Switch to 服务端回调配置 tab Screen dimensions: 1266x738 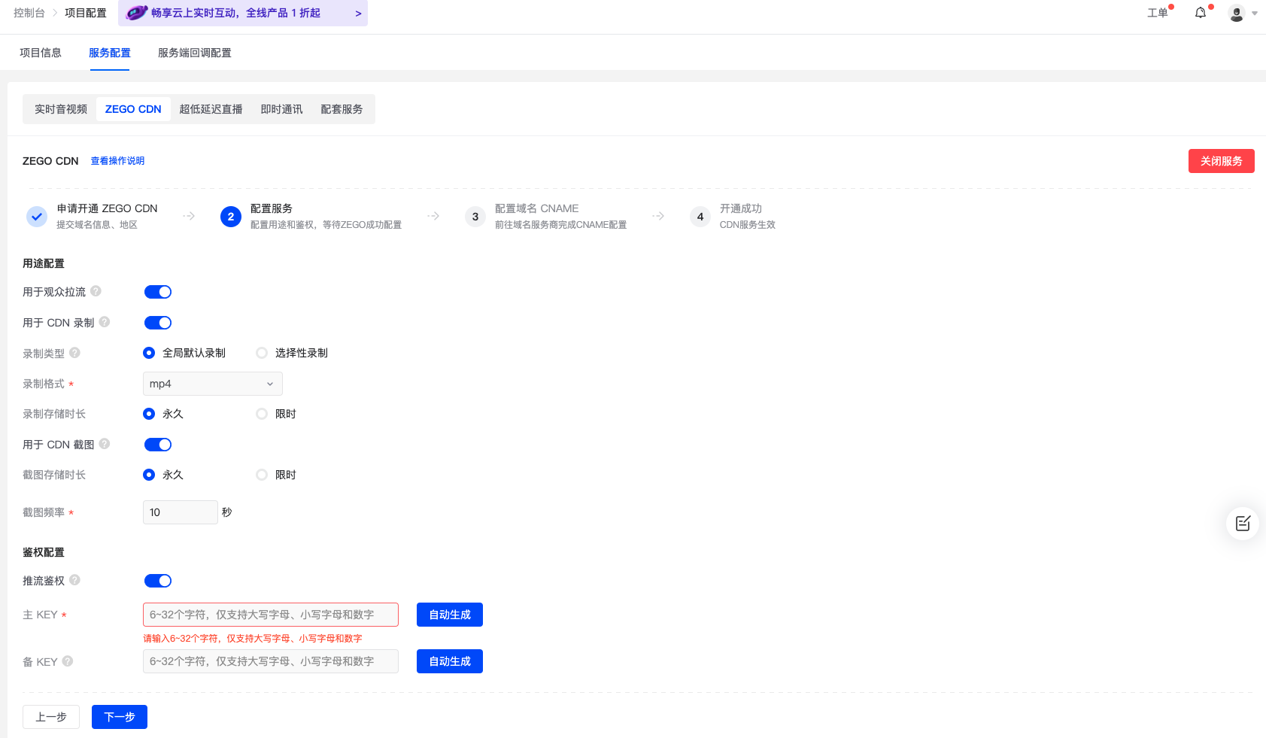click(x=195, y=53)
